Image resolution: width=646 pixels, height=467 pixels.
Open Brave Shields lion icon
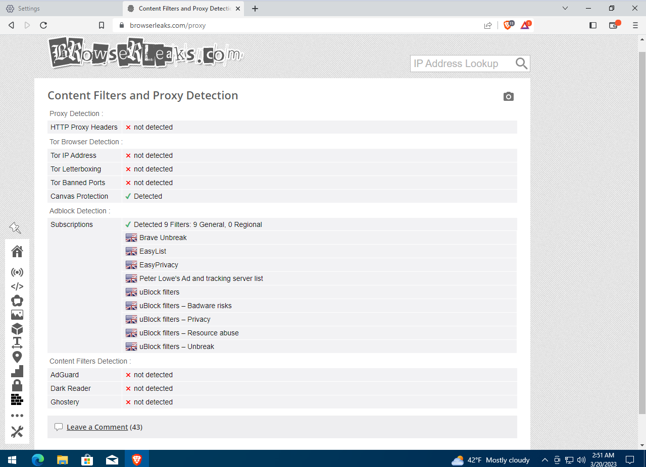click(x=508, y=25)
